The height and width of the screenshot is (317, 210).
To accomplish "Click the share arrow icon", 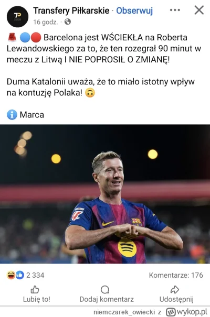I will coord(175,290).
